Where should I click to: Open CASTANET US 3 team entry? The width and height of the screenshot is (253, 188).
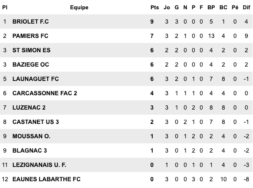point(36,122)
